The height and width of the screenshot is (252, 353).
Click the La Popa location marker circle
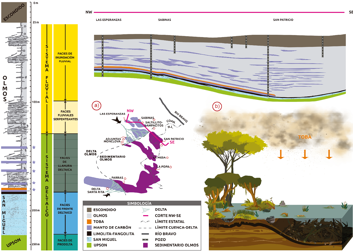point(171,167)
